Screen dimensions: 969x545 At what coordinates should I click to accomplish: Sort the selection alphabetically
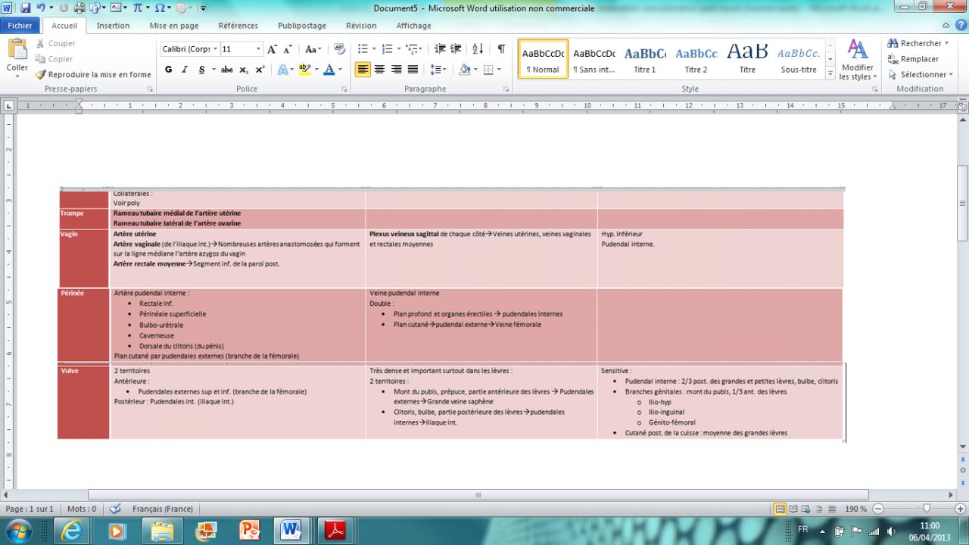478,49
